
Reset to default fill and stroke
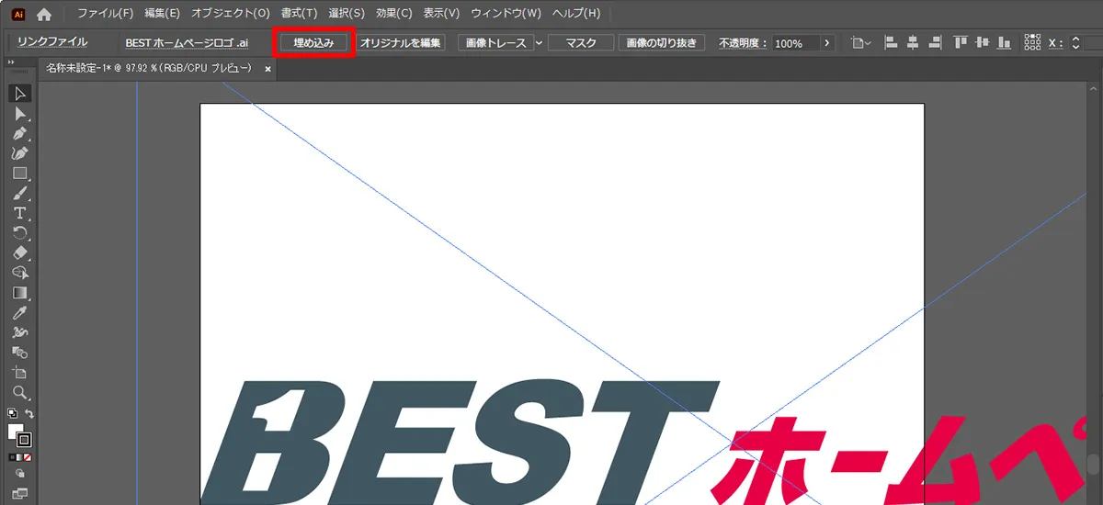pyautogui.click(x=11, y=414)
